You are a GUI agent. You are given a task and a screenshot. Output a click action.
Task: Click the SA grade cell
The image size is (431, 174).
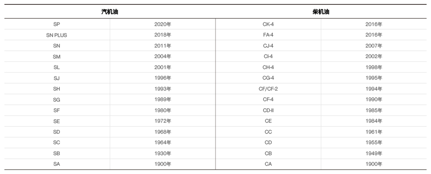57,164
